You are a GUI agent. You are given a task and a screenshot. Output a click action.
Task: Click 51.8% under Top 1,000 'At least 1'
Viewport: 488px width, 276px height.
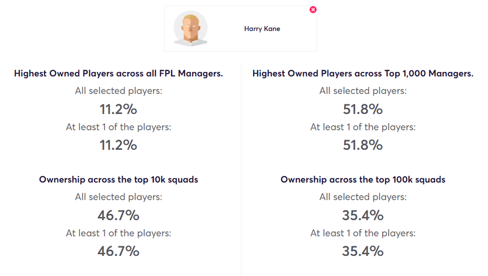(363, 145)
